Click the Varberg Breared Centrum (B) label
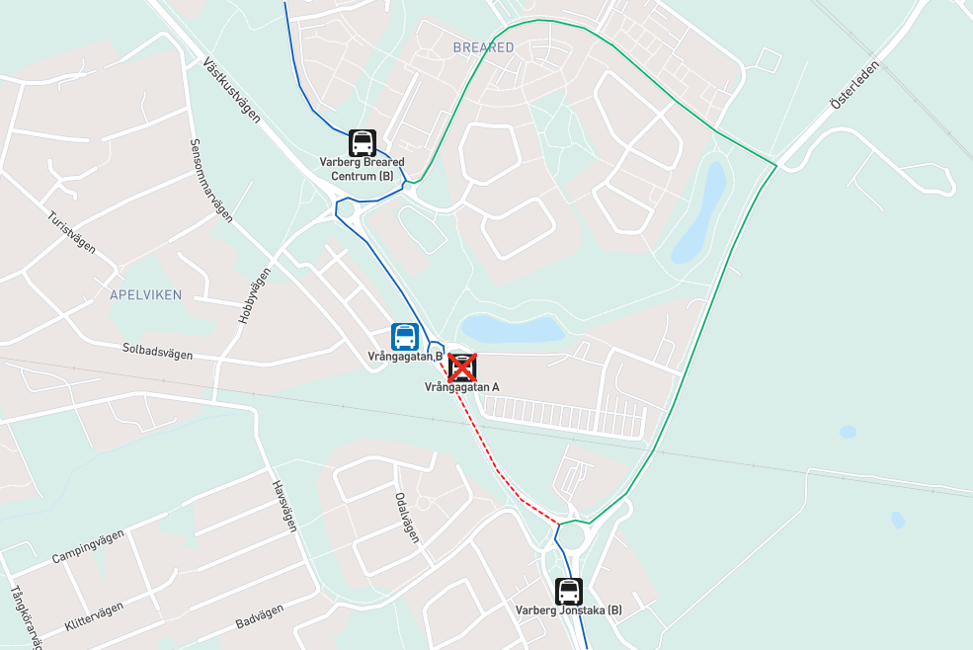 (x=362, y=169)
